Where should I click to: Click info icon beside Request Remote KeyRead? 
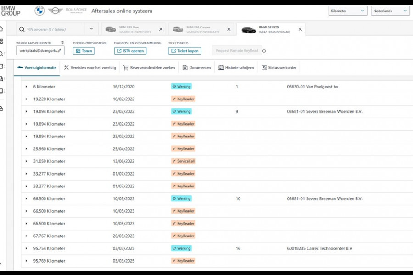pos(264,51)
